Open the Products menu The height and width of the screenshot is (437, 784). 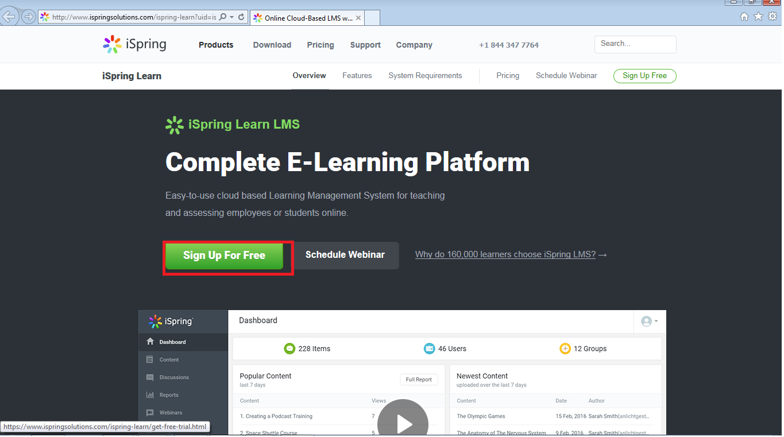(216, 45)
